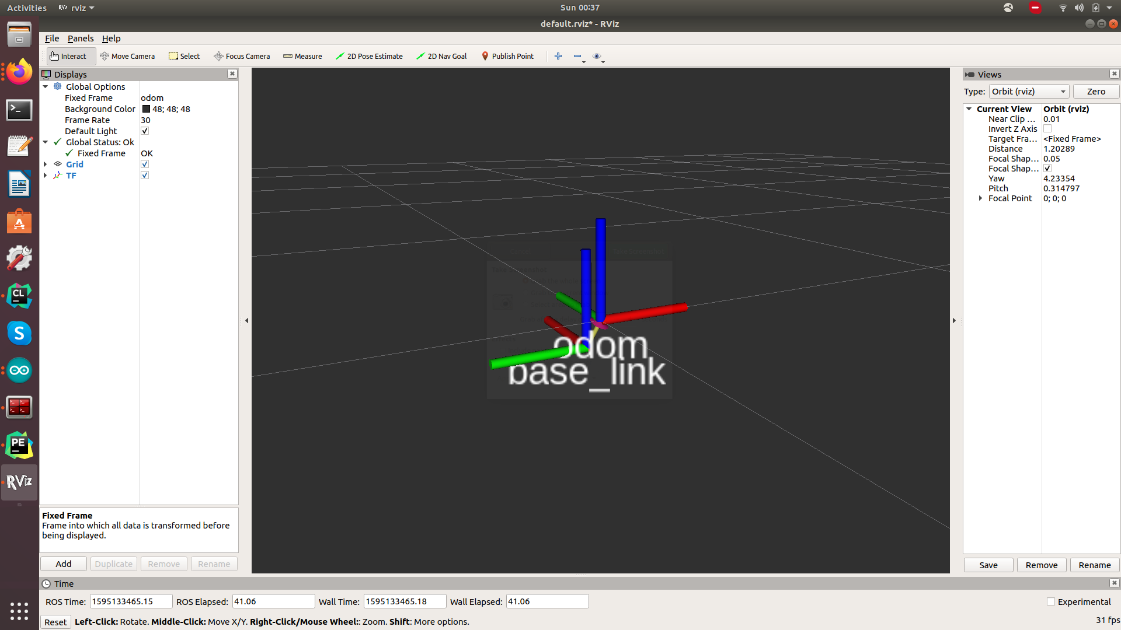Open the File menu
1121x630 pixels.
pos(53,38)
